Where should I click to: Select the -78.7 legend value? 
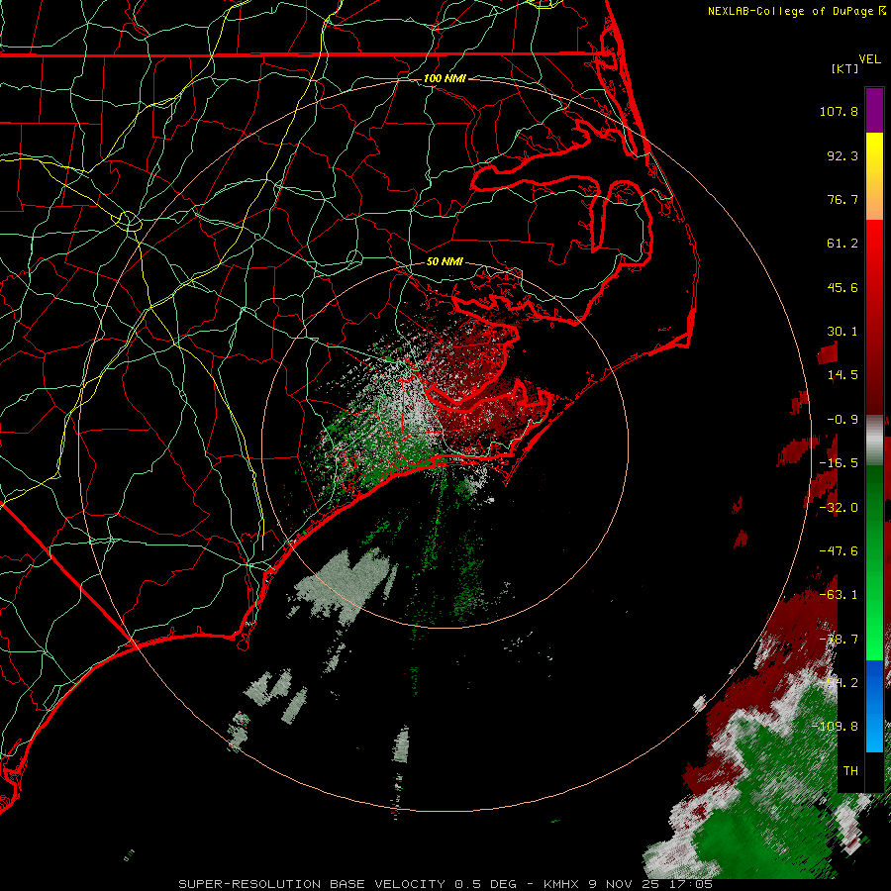[x=839, y=640]
